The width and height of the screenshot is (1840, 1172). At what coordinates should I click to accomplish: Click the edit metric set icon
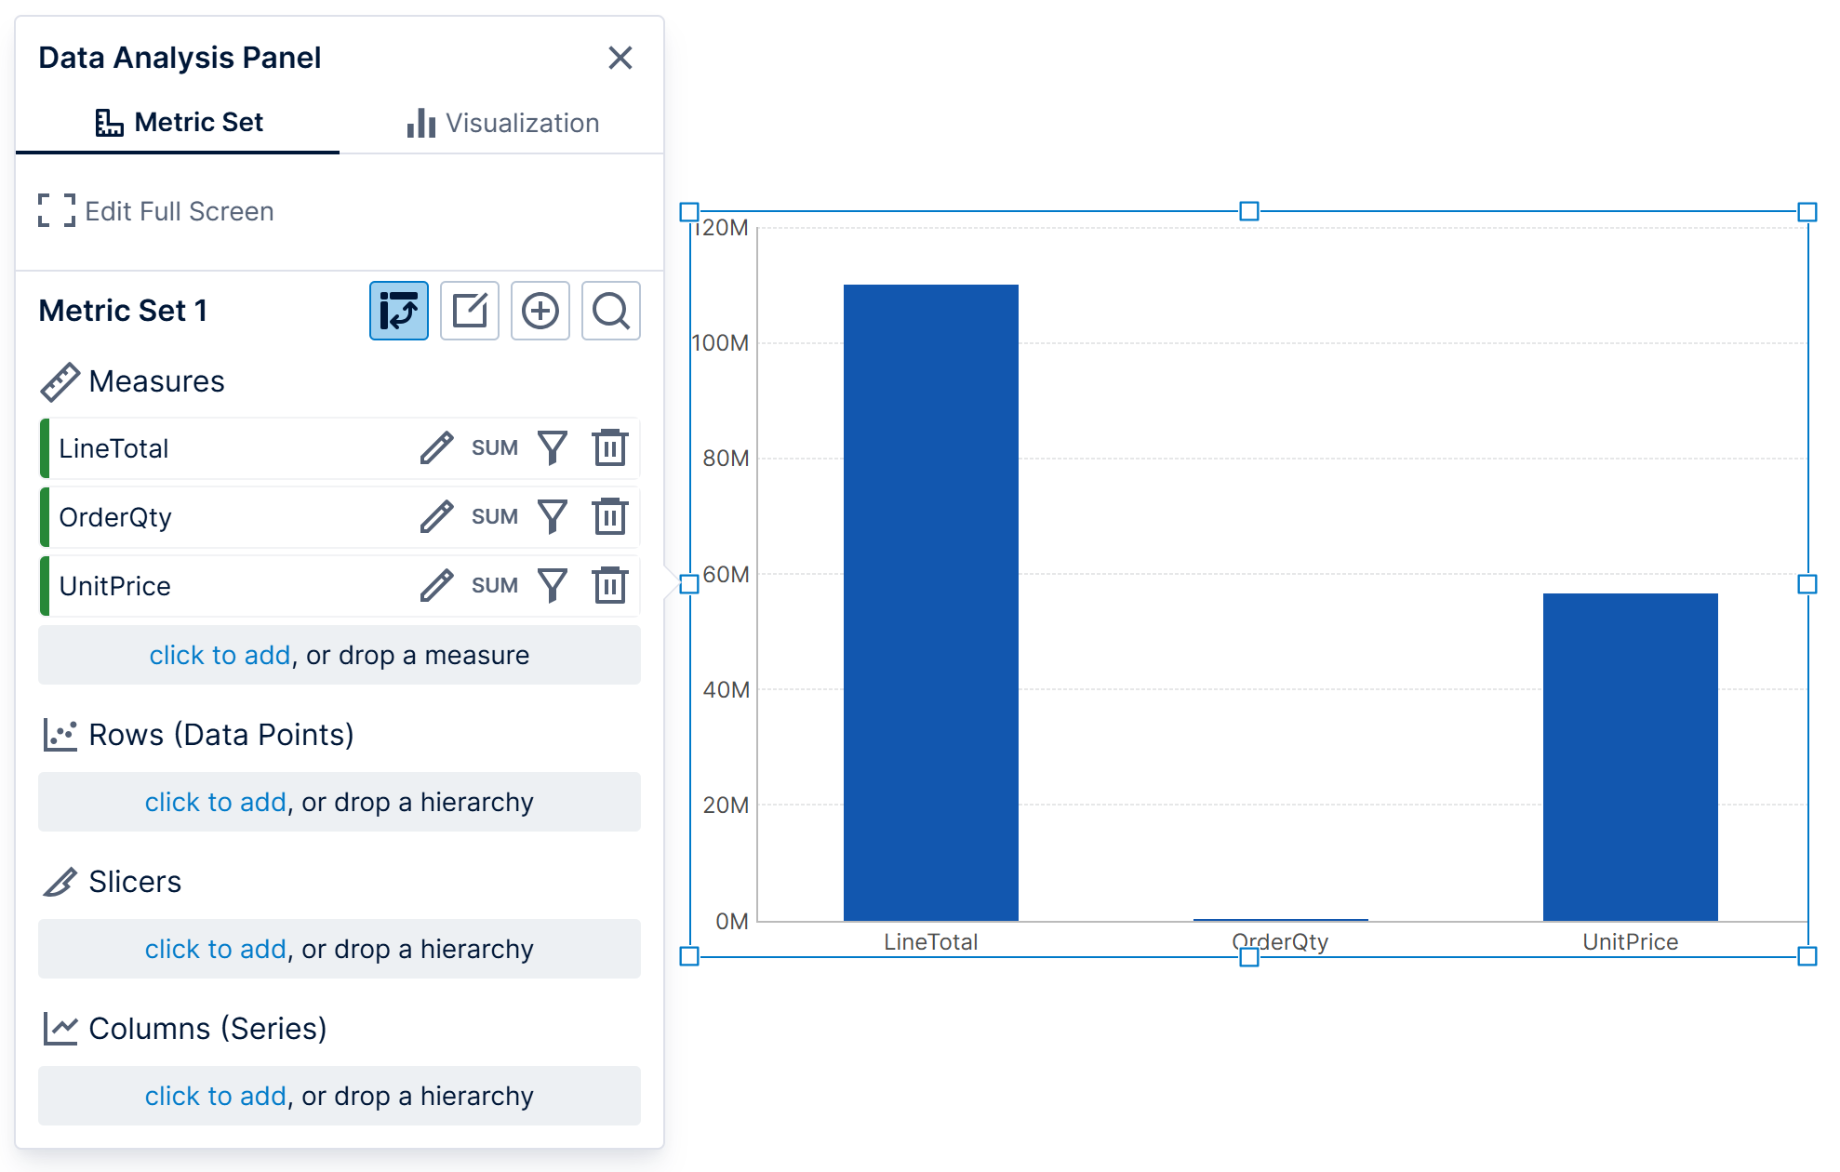click(x=470, y=311)
